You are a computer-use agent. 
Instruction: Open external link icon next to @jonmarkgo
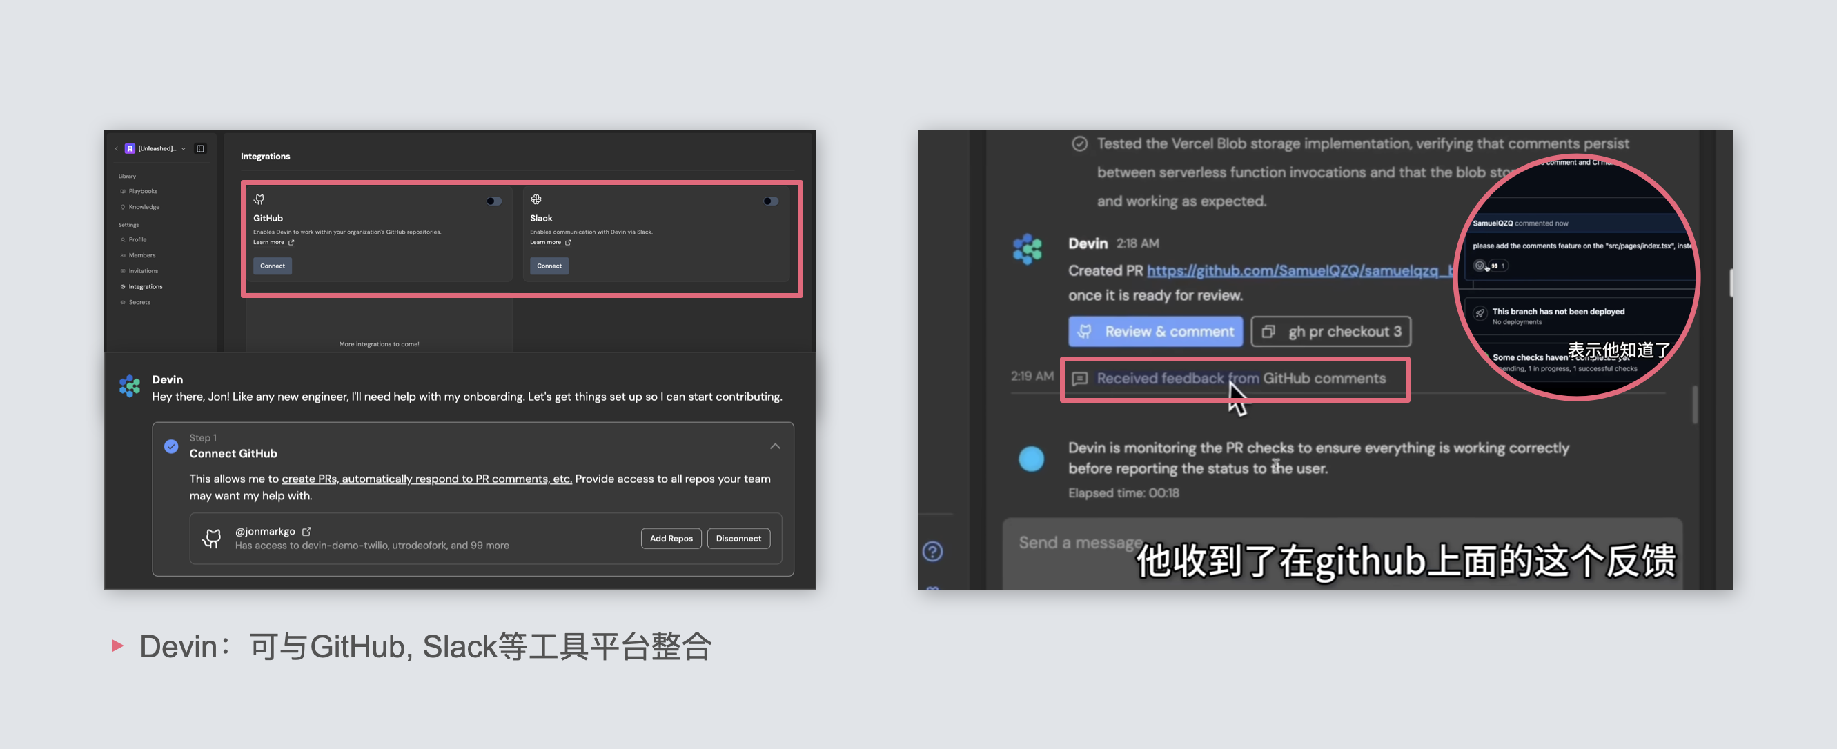tap(306, 531)
